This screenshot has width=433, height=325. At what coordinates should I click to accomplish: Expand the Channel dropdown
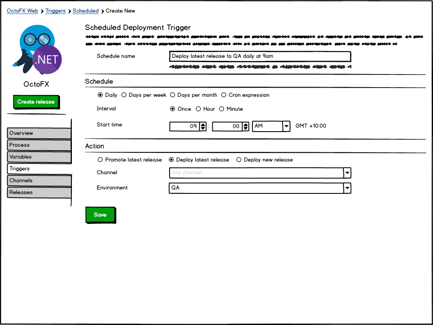coord(347,173)
